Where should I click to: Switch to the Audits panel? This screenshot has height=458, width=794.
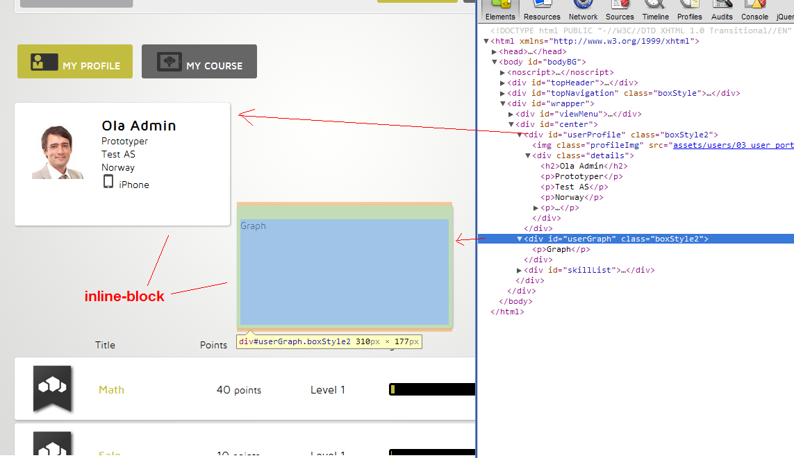point(722,11)
